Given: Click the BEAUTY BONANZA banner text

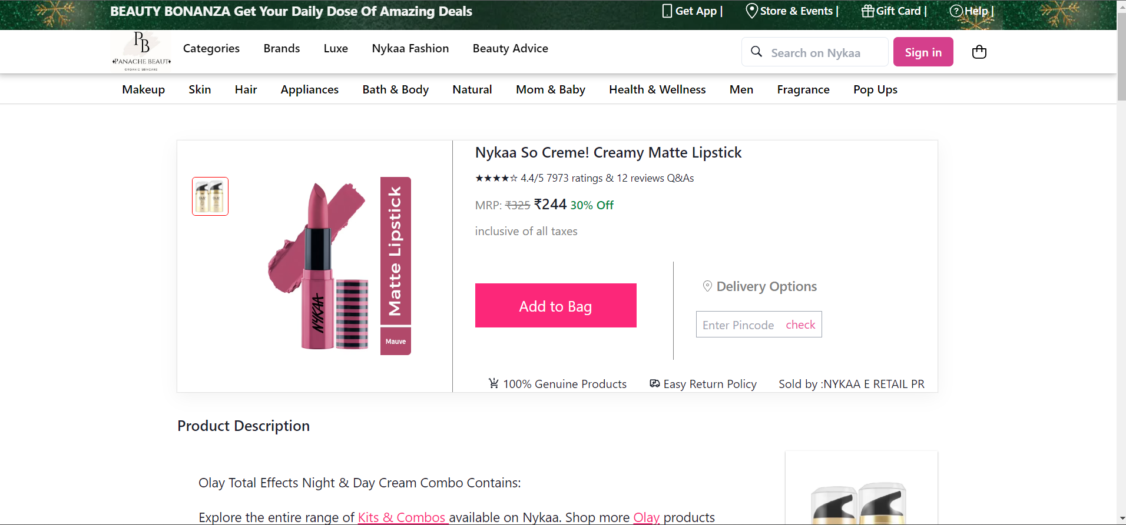Looking at the screenshot, I should pos(291,11).
